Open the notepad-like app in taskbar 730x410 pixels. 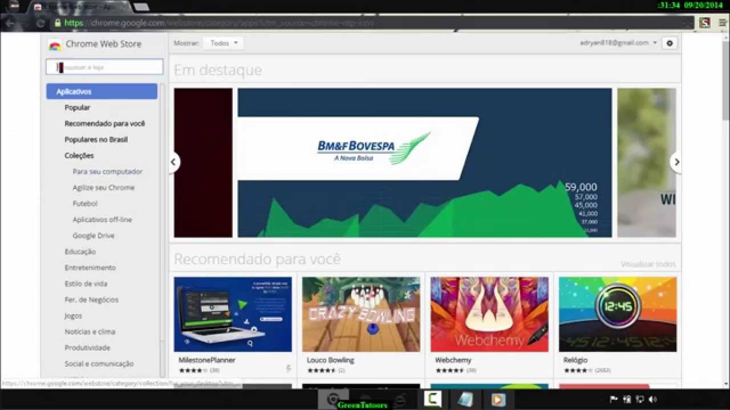coord(465,400)
